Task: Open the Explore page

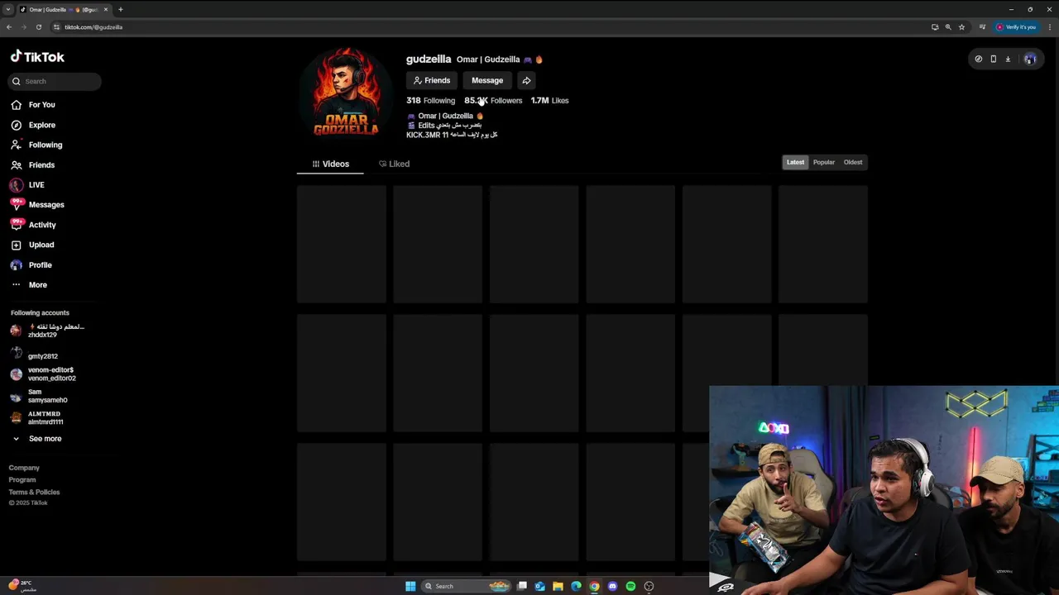Action: [33, 125]
